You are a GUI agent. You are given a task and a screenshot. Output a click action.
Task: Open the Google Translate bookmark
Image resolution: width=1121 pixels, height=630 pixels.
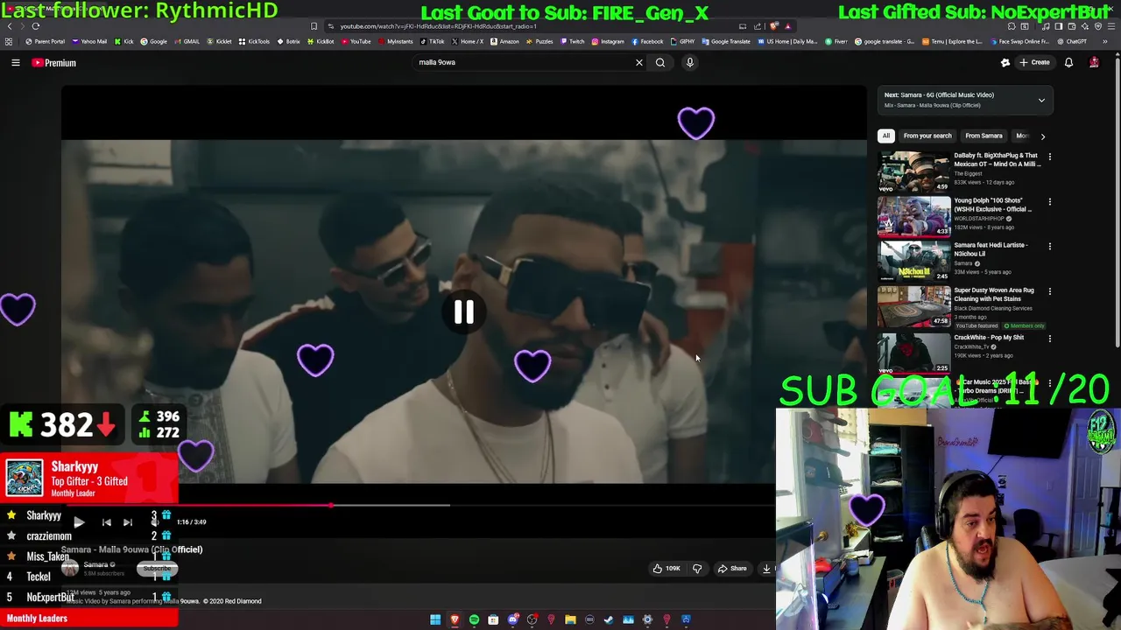[x=725, y=41]
